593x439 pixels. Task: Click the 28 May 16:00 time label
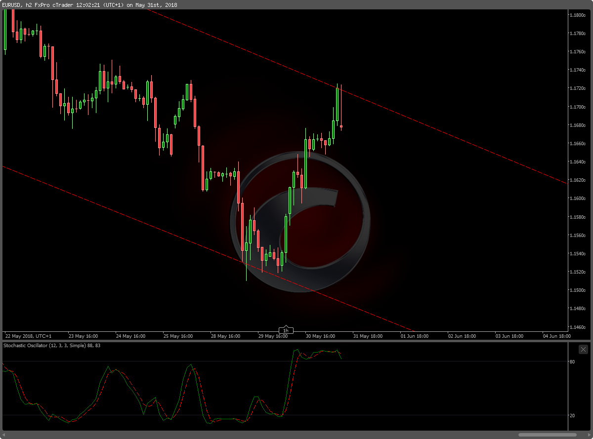[x=225, y=336]
